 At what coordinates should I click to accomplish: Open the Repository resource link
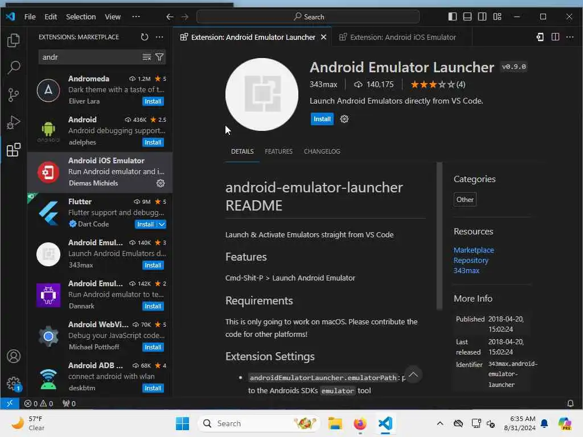(x=471, y=261)
